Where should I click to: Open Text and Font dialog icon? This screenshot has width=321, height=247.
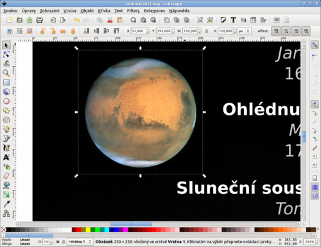pos(233,20)
